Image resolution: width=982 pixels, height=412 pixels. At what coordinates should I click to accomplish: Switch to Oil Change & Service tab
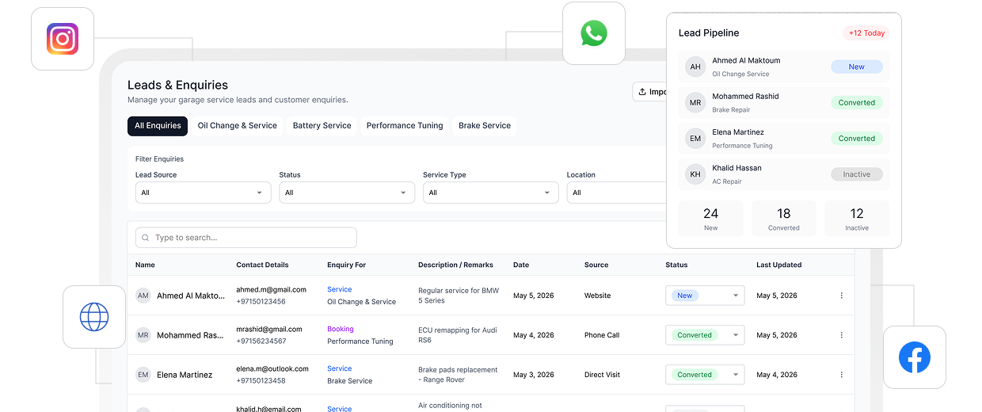click(238, 126)
